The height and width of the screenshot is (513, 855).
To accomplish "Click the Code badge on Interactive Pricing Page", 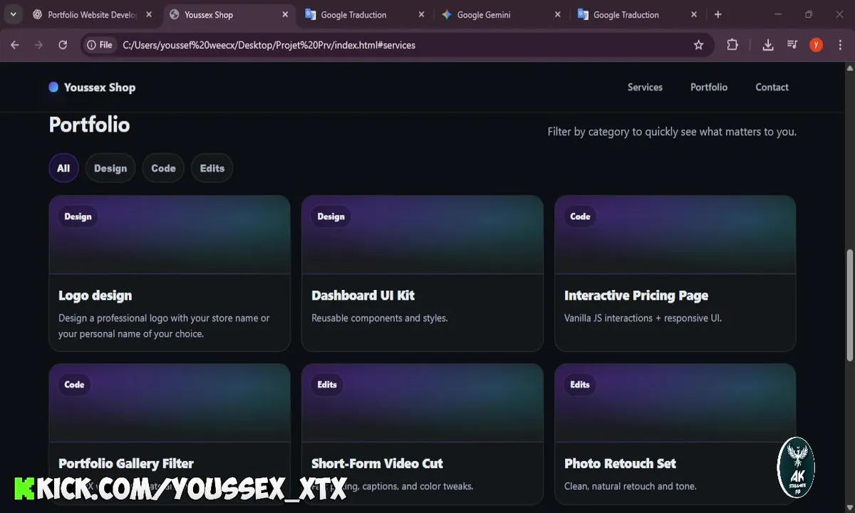I will tap(580, 217).
